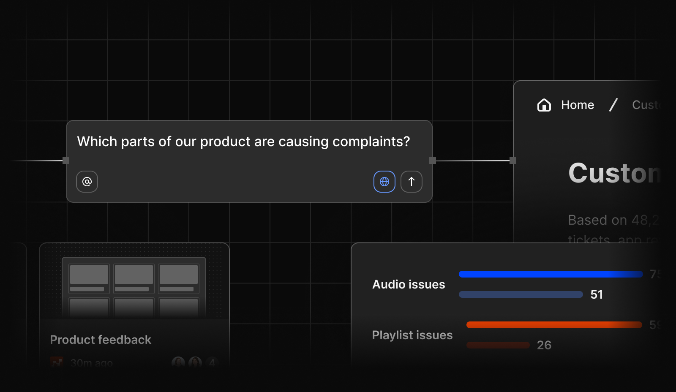Click the Audio issues bar labeled 51
This screenshot has height=392, width=676.
coord(521,294)
